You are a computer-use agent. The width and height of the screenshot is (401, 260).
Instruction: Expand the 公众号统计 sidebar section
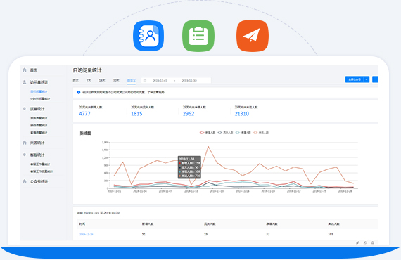pyautogui.click(x=39, y=181)
